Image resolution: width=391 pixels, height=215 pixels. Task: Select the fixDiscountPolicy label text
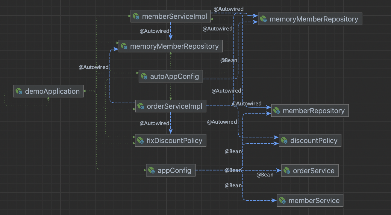click(x=175, y=141)
